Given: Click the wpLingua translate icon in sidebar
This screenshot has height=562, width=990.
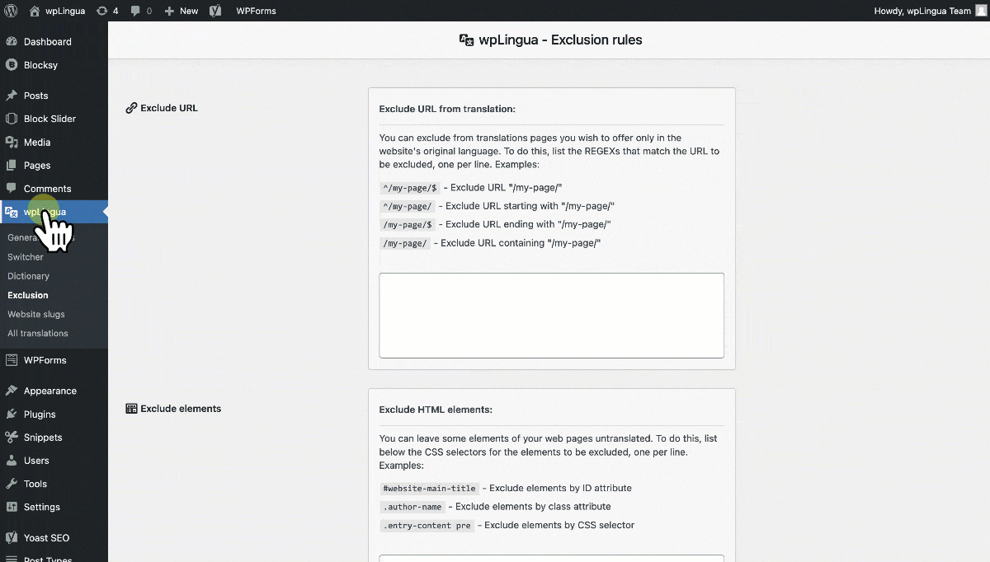Looking at the screenshot, I should click(x=12, y=212).
